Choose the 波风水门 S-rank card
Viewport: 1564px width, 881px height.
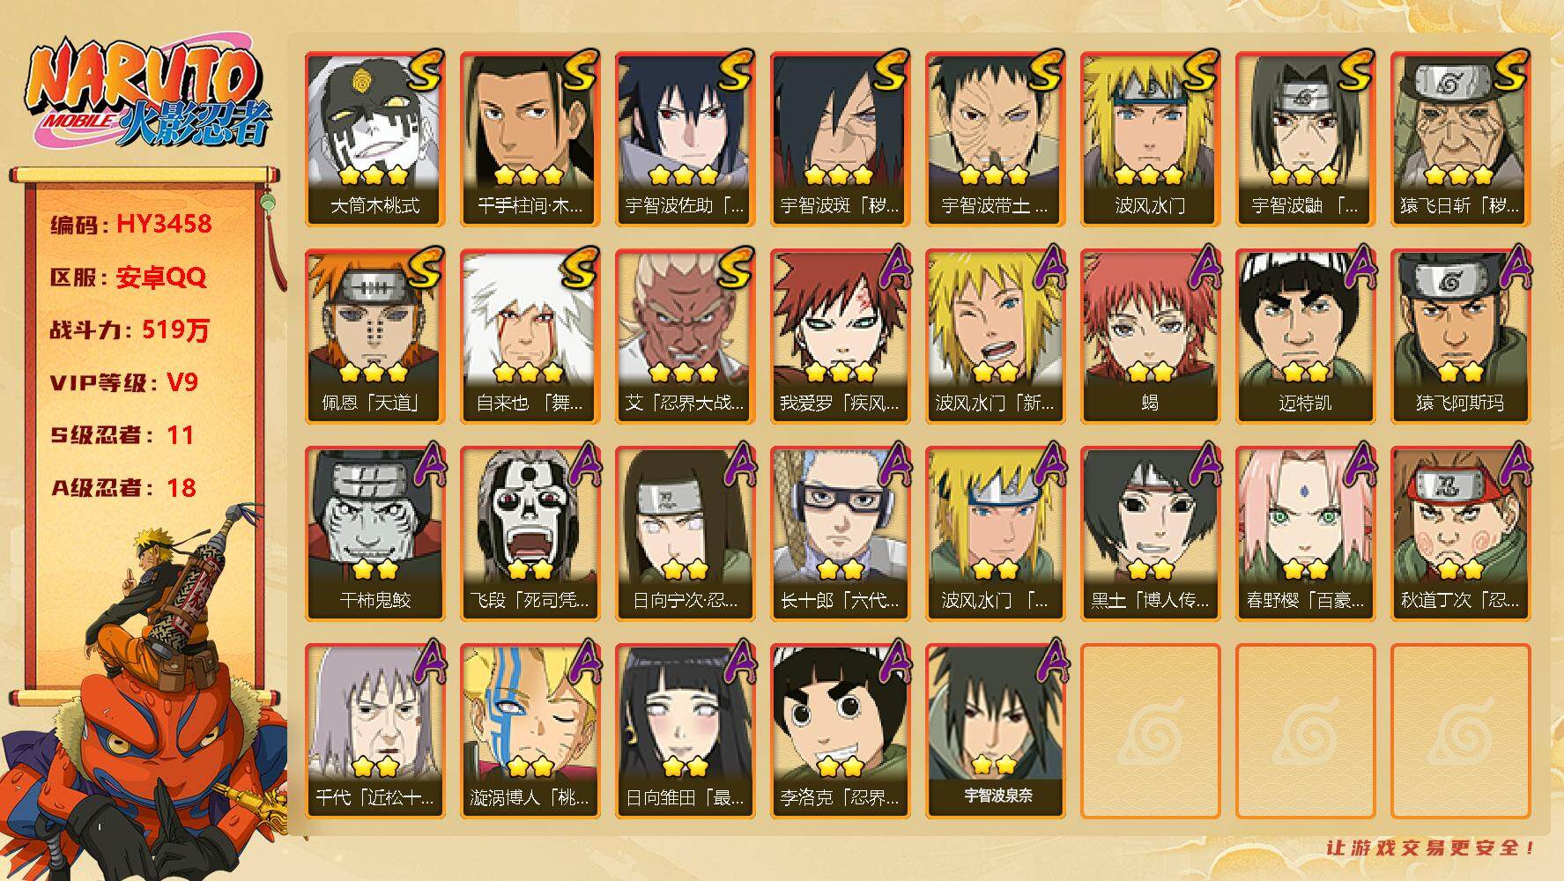coord(1150,138)
